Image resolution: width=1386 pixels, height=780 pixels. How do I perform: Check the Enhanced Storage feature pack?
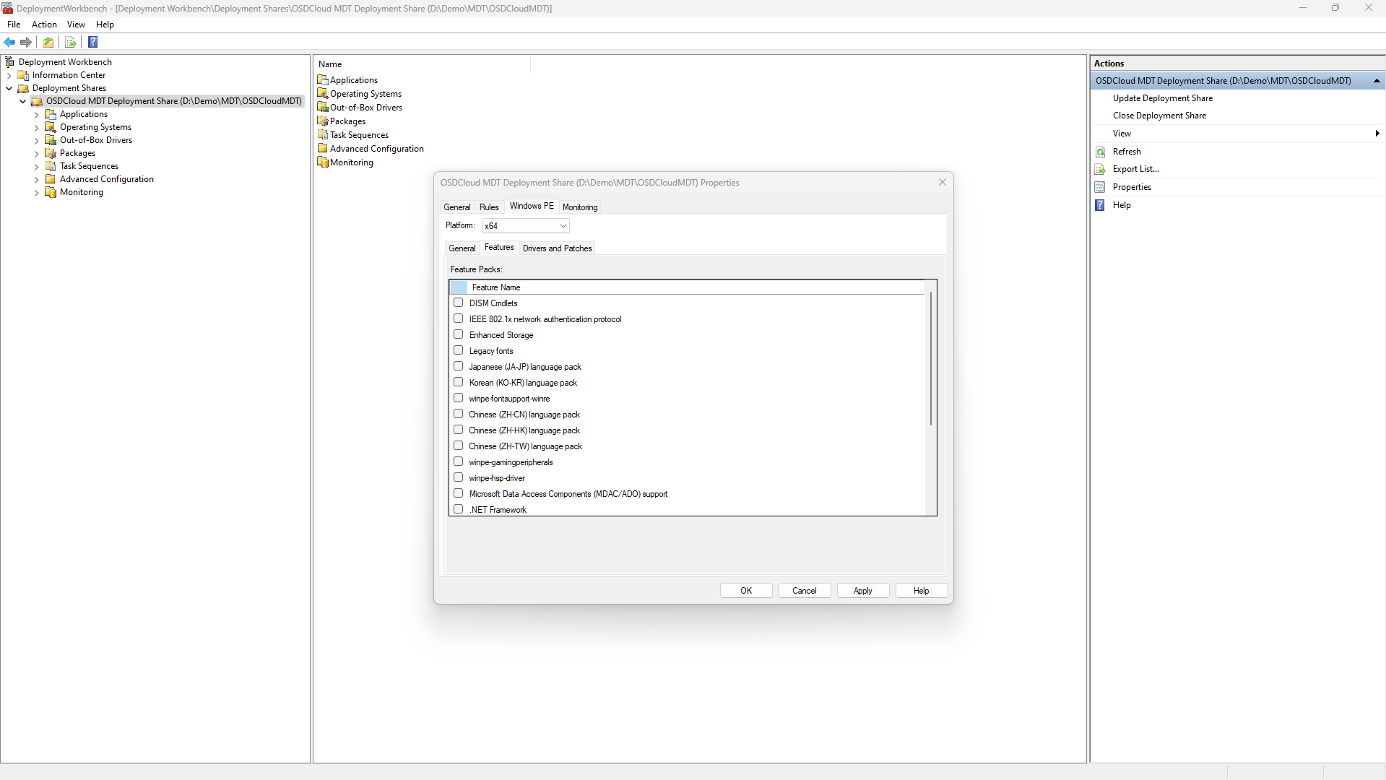(x=458, y=334)
